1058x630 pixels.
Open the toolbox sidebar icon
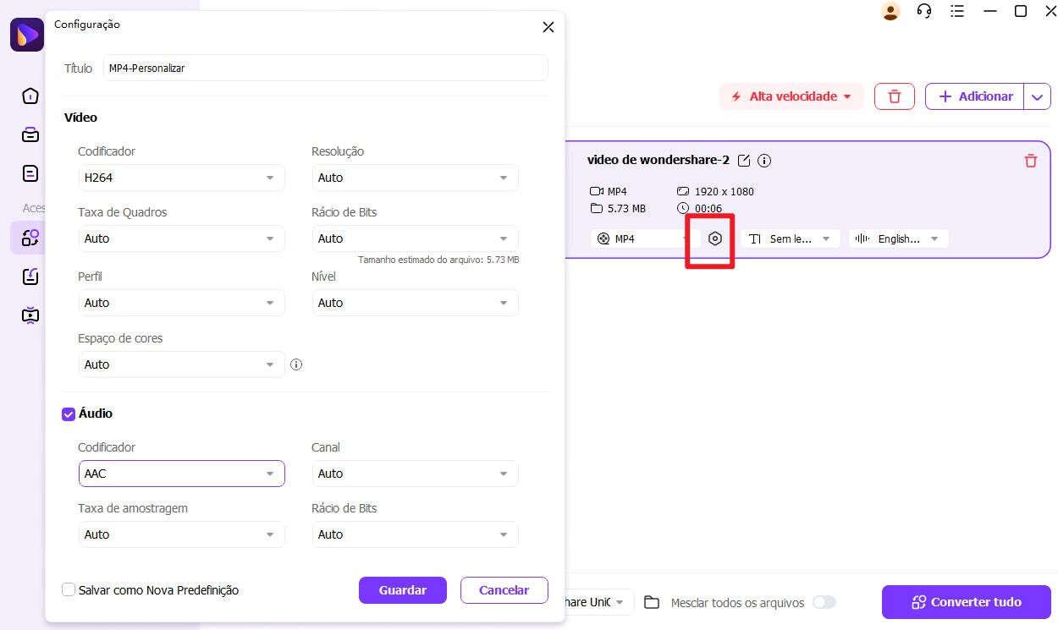(30, 134)
